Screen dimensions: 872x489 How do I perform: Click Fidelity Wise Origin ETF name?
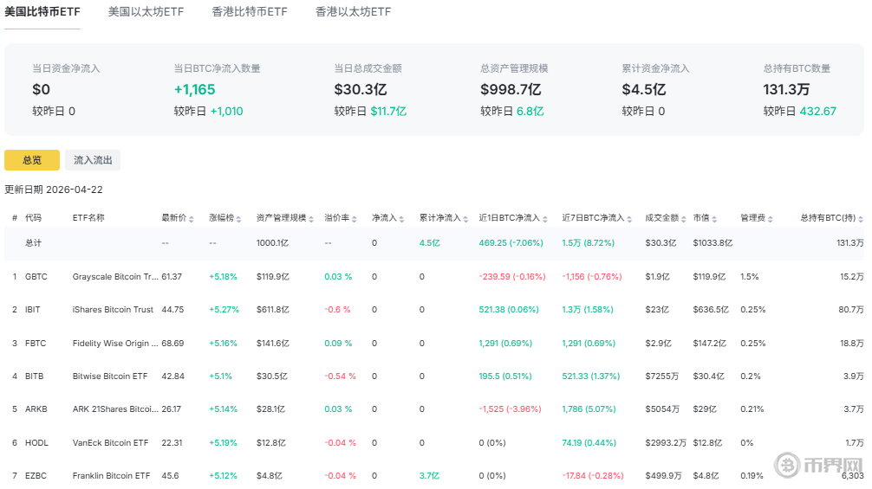tap(115, 343)
